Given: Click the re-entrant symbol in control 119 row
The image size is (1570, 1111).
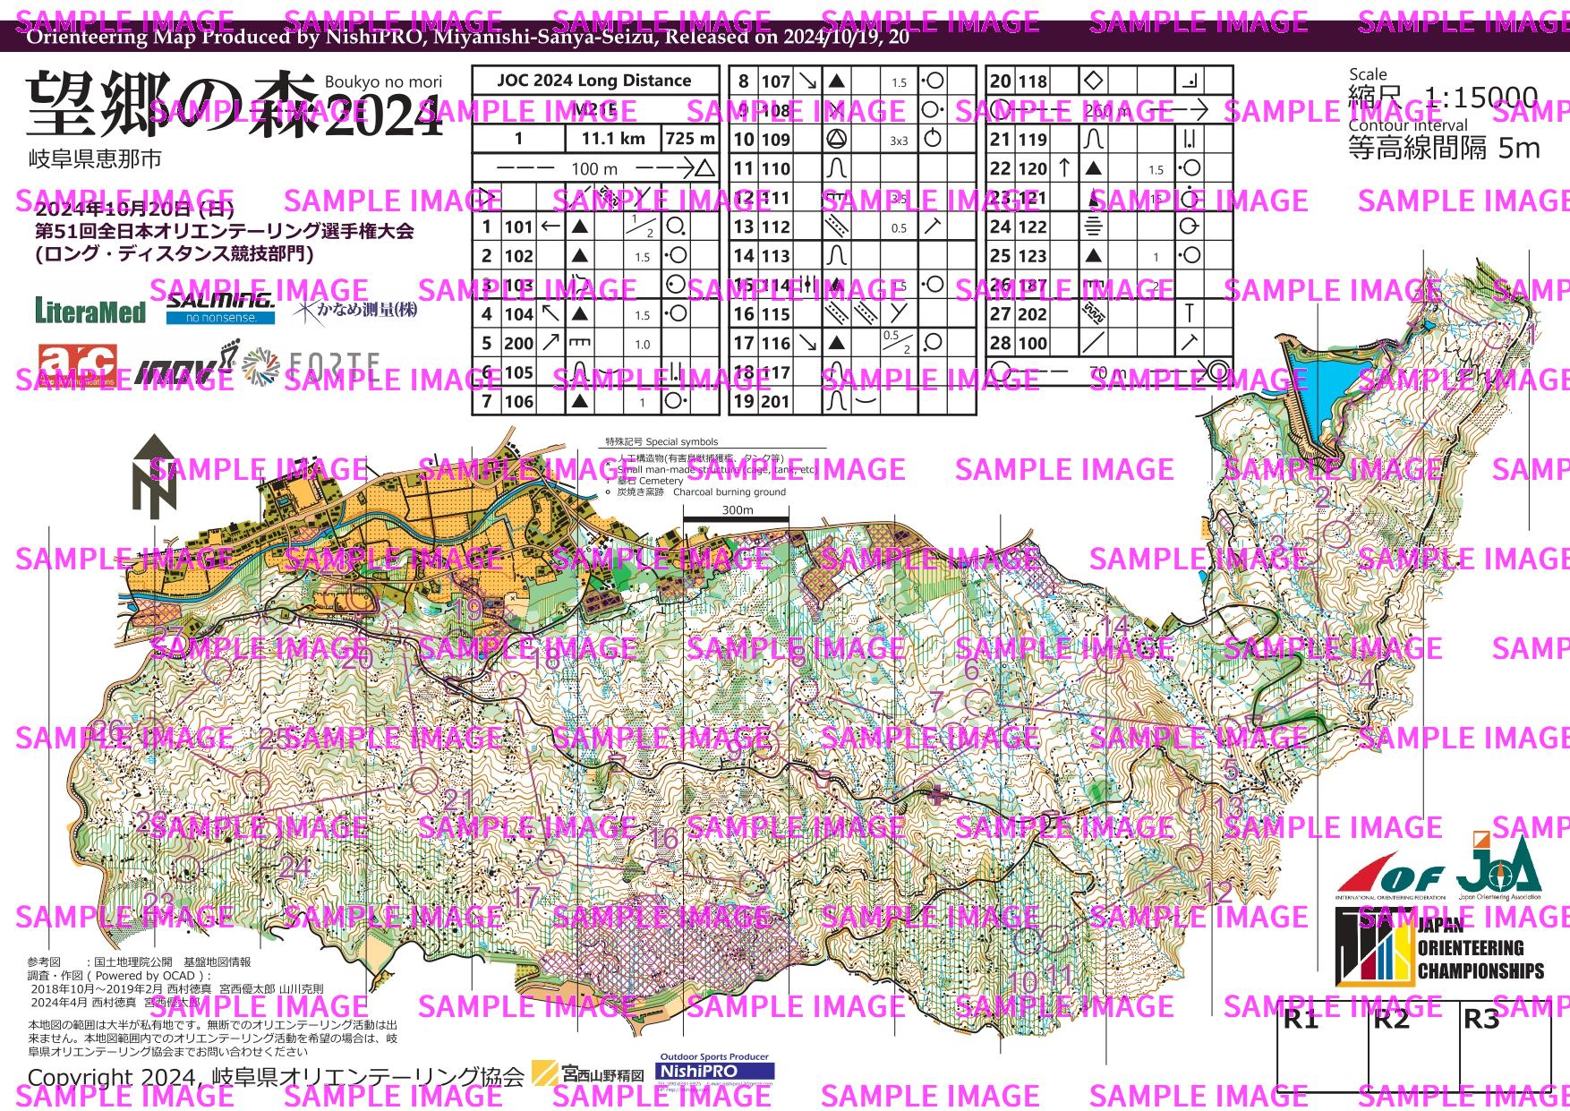Looking at the screenshot, I should click(1092, 139).
